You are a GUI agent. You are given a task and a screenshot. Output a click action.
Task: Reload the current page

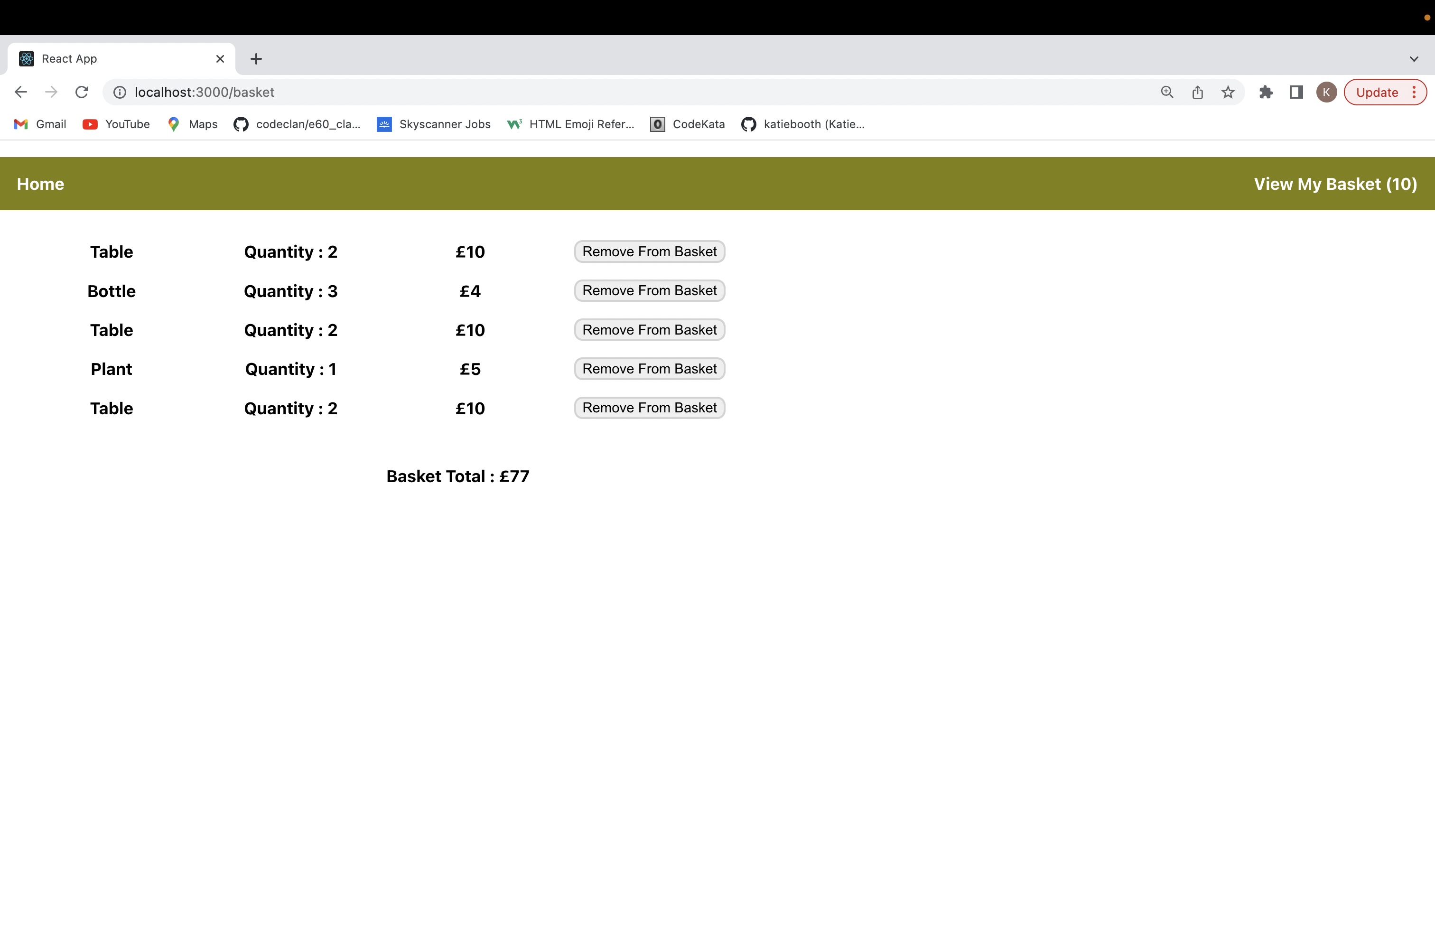(82, 92)
